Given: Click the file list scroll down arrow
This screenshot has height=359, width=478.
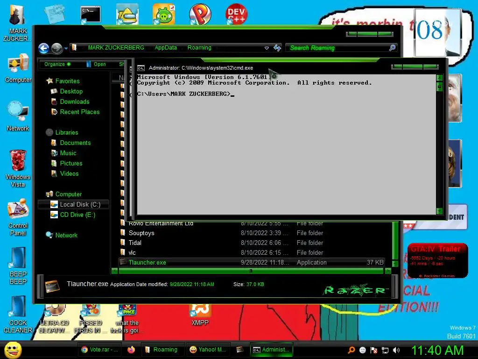Looking at the screenshot, I should (395, 264).
